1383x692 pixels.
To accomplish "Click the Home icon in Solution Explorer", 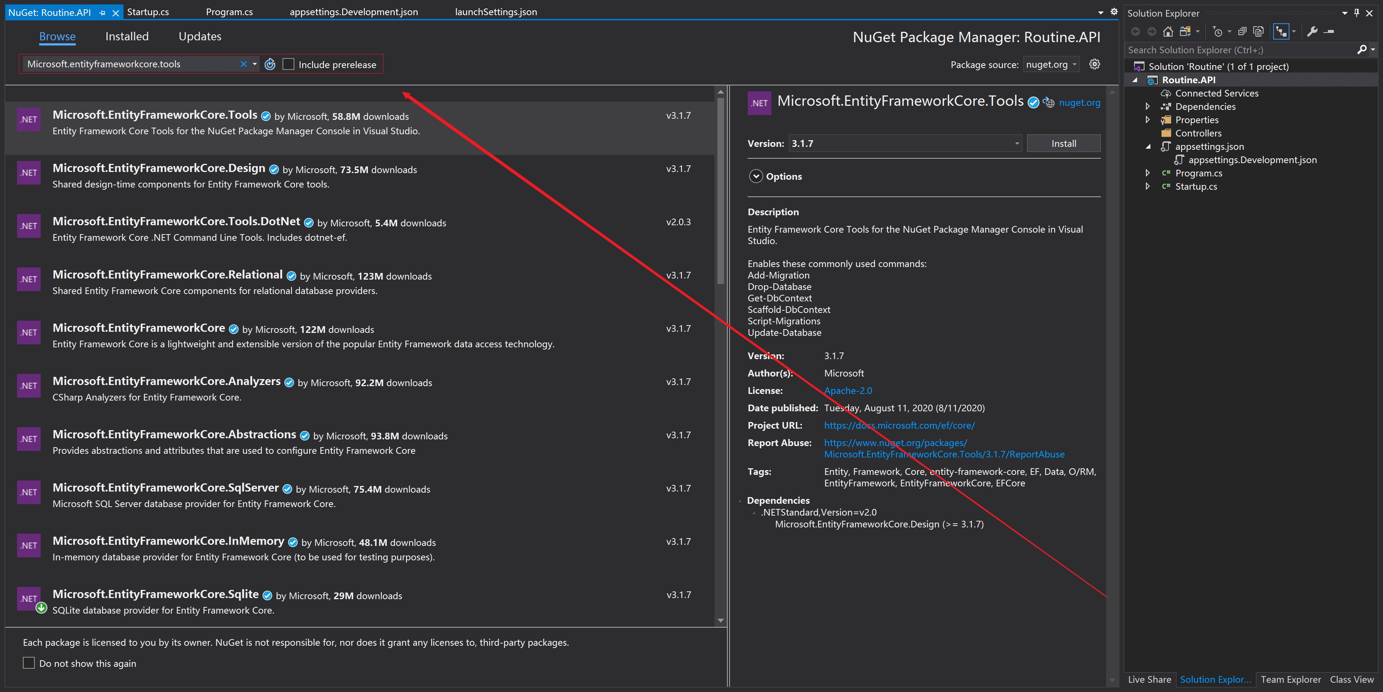I will click(x=1168, y=32).
